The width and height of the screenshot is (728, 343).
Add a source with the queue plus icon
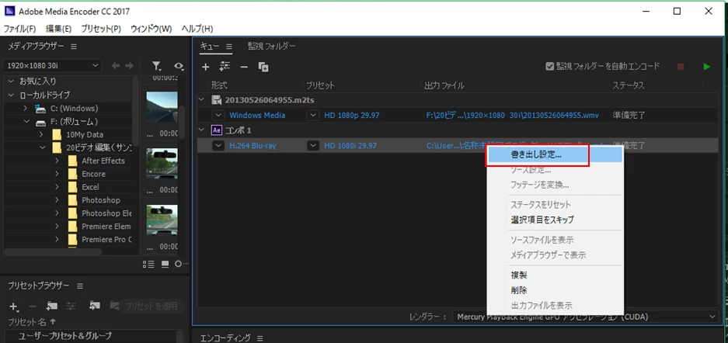(x=206, y=67)
